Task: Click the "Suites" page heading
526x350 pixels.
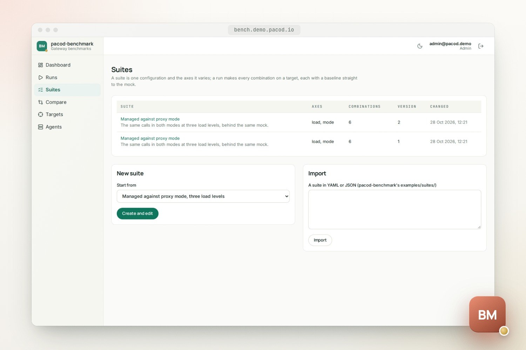Action: (122, 70)
